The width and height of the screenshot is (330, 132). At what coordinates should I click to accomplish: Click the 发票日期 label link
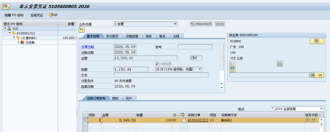tap(88, 47)
